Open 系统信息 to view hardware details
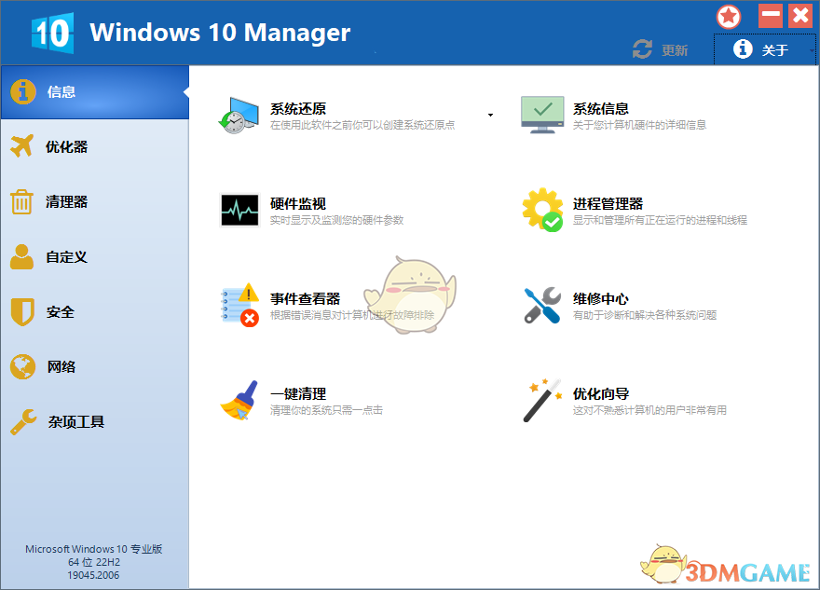 601,108
